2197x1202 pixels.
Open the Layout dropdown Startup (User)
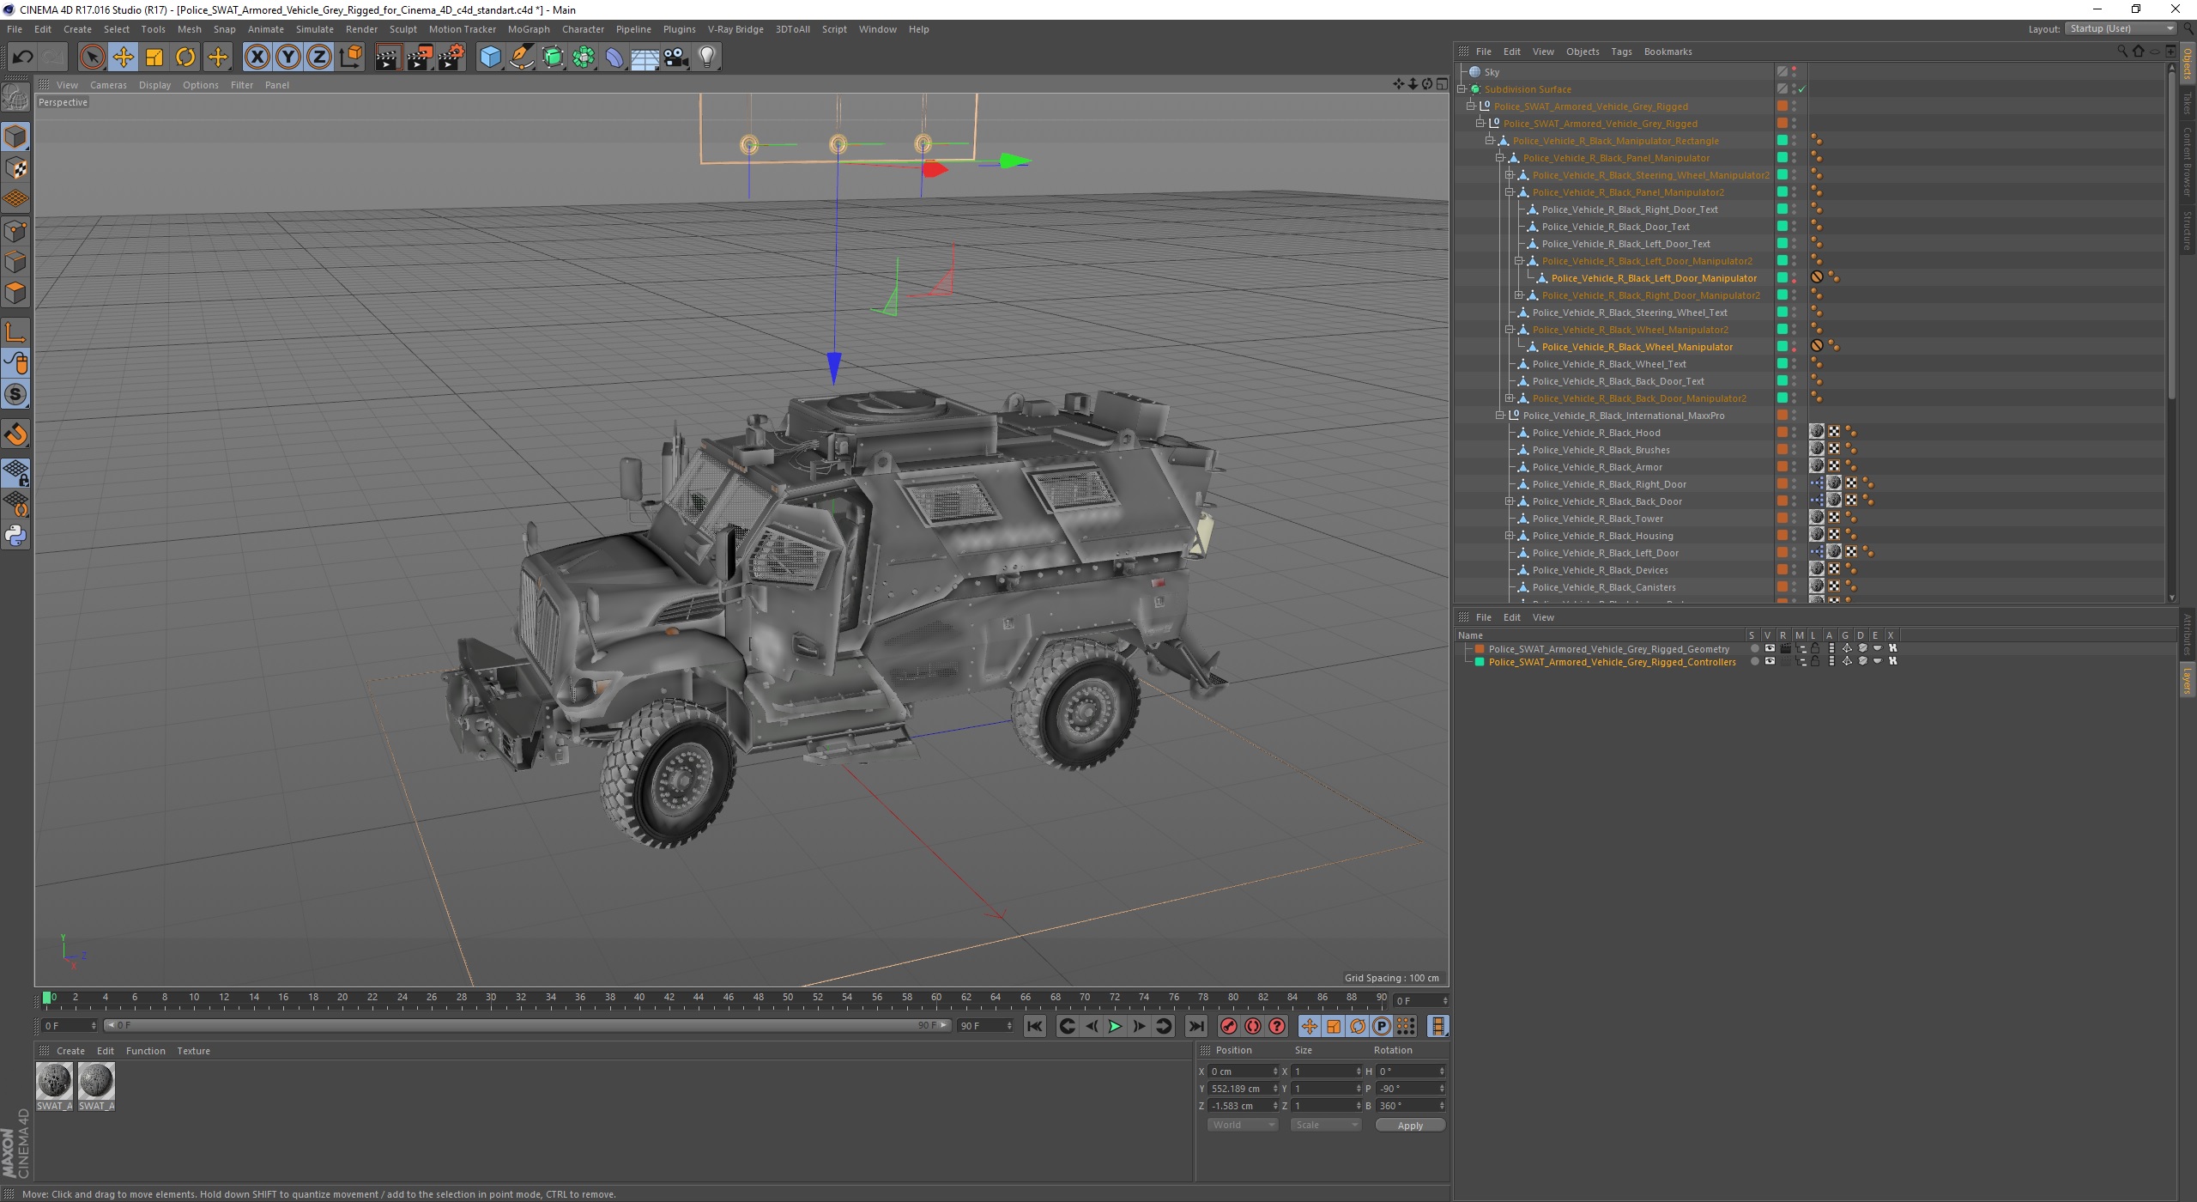(x=2121, y=28)
